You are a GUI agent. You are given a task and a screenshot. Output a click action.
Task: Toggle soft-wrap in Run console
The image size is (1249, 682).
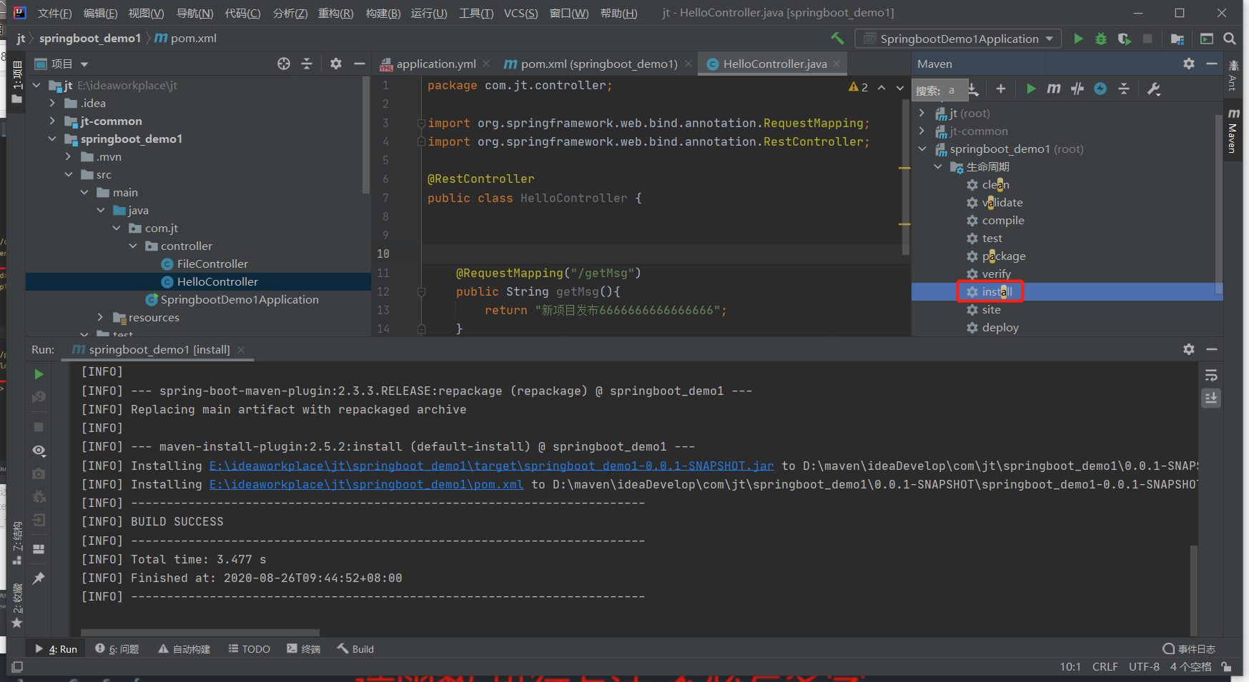coord(1211,376)
